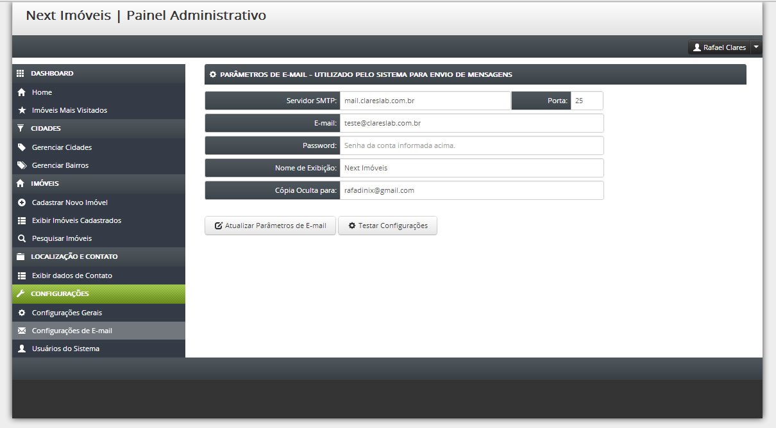Screen dimensions: 776x428
Task: Select Configurações de E-mail menu item
Action: [x=99, y=331]
